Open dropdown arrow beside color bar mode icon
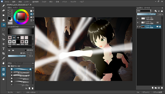165x94 pixels. pyautogui.click(x=34, y=11)
